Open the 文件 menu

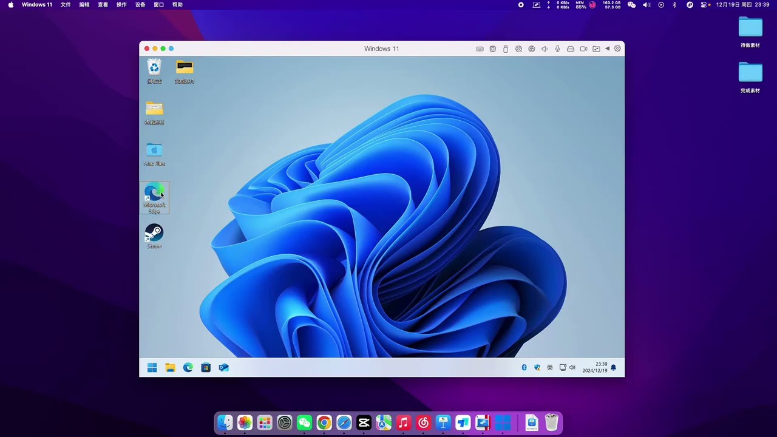tap(66, 5)
